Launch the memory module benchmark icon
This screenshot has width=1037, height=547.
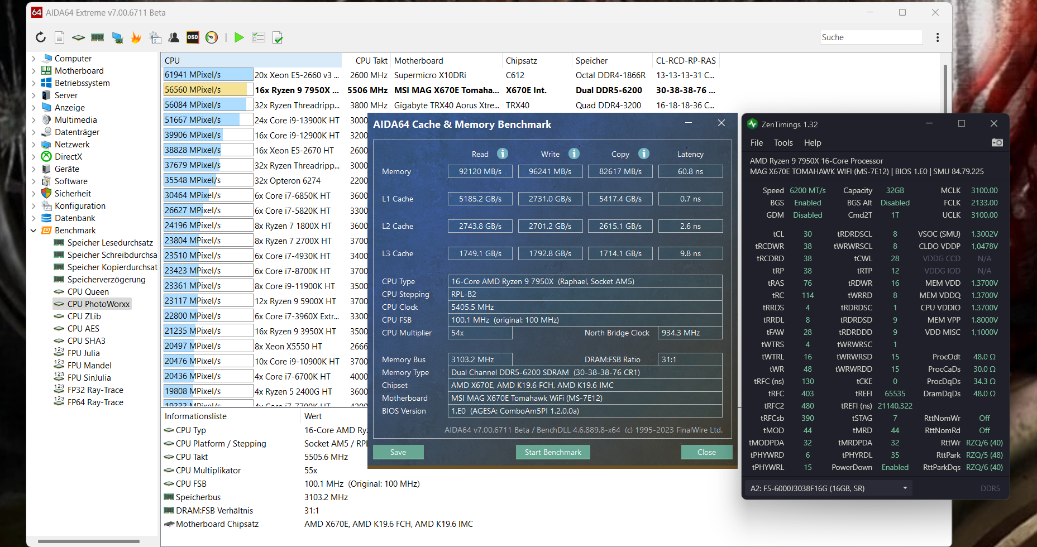pos(98,37)
